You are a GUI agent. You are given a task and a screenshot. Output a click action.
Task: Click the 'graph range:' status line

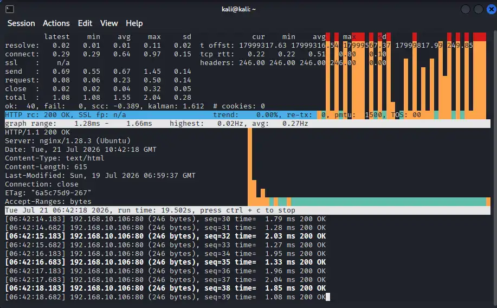point(248,124)
